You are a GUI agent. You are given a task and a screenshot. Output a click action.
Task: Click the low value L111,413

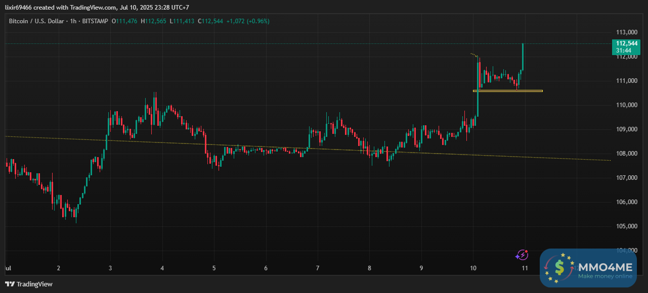182,21
